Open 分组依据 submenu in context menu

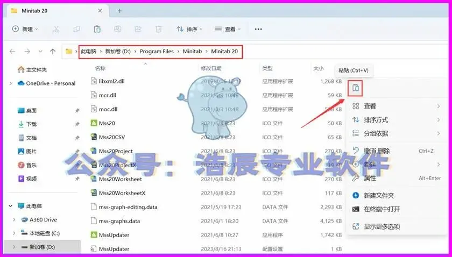pos(397,133)
